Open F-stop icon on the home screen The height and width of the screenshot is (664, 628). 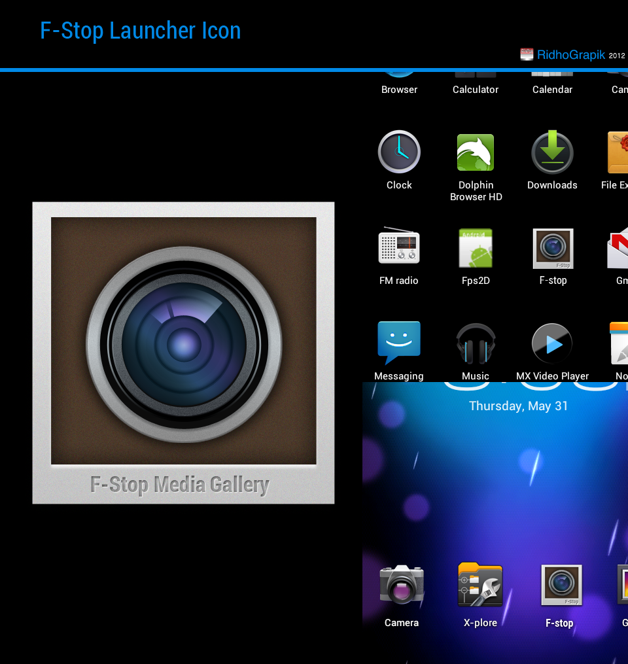click(561, 585)
